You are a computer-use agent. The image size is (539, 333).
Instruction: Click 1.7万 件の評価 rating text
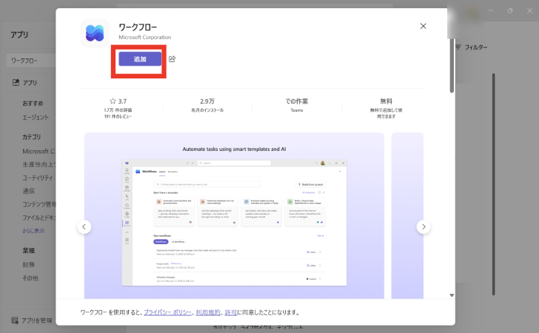point(118,110)
